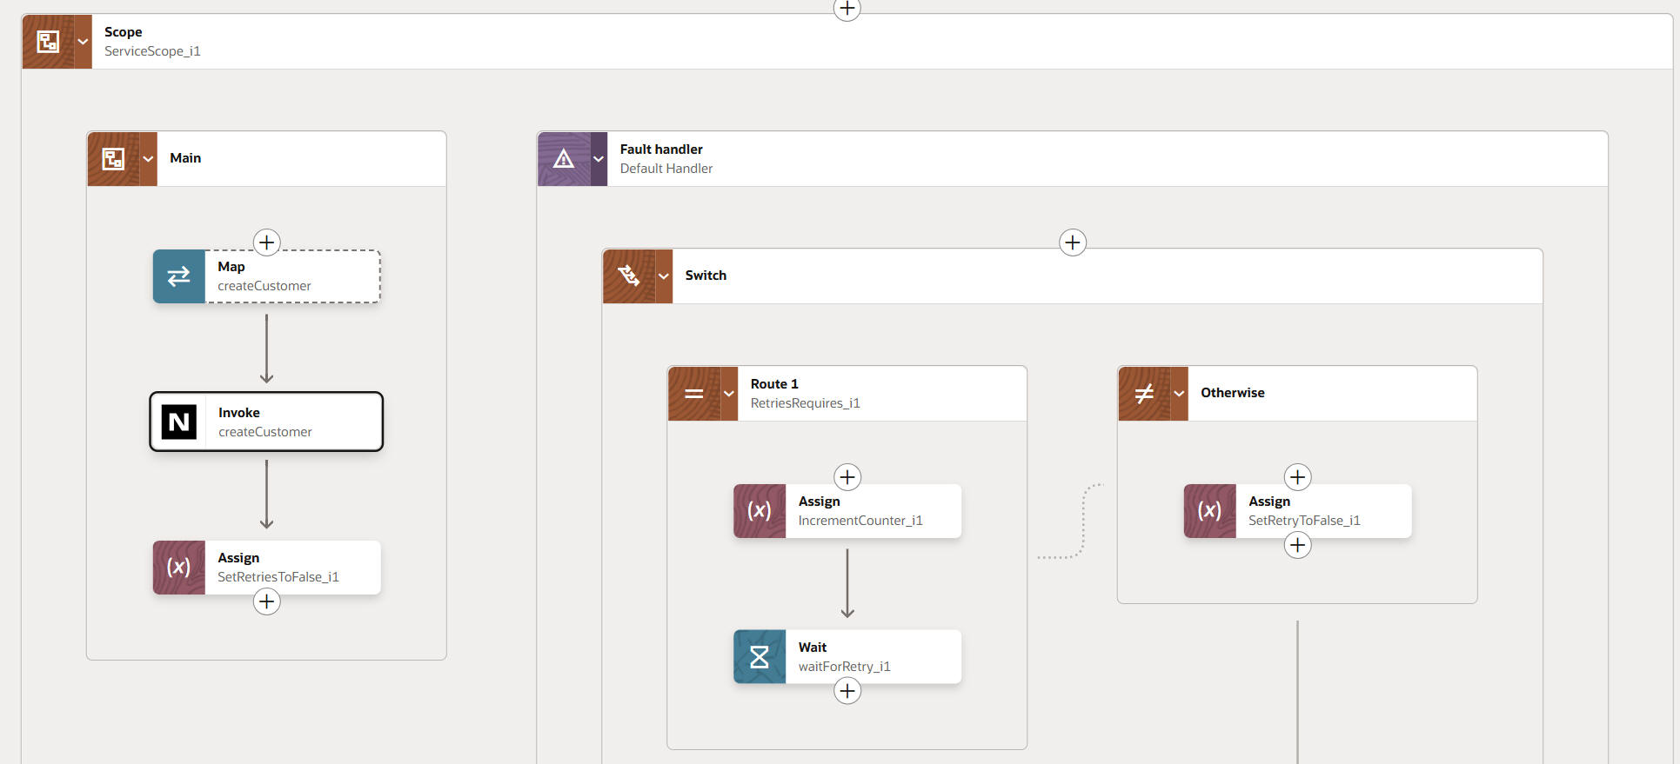Click the Map createCustomer arrows icon
Viewport: 1680px width, 764px height.
coord(178,276)
